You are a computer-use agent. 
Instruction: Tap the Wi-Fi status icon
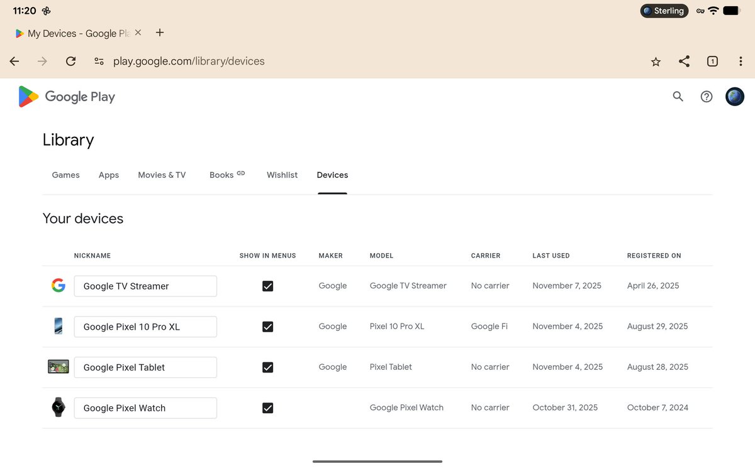click(713, 11)
